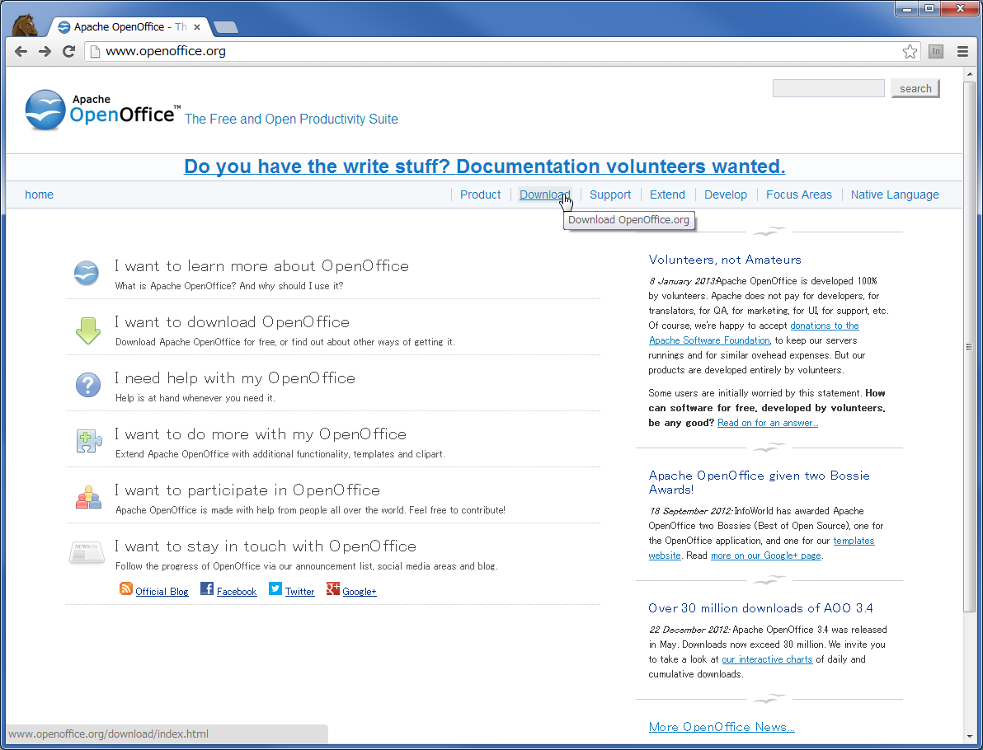The height and width of the screenshot is (750, 983).
Task: Open the Google+ text link
Action: coord(360,592)
